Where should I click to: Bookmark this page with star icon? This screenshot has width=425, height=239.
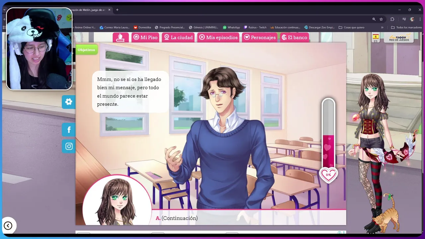point(381,19)
